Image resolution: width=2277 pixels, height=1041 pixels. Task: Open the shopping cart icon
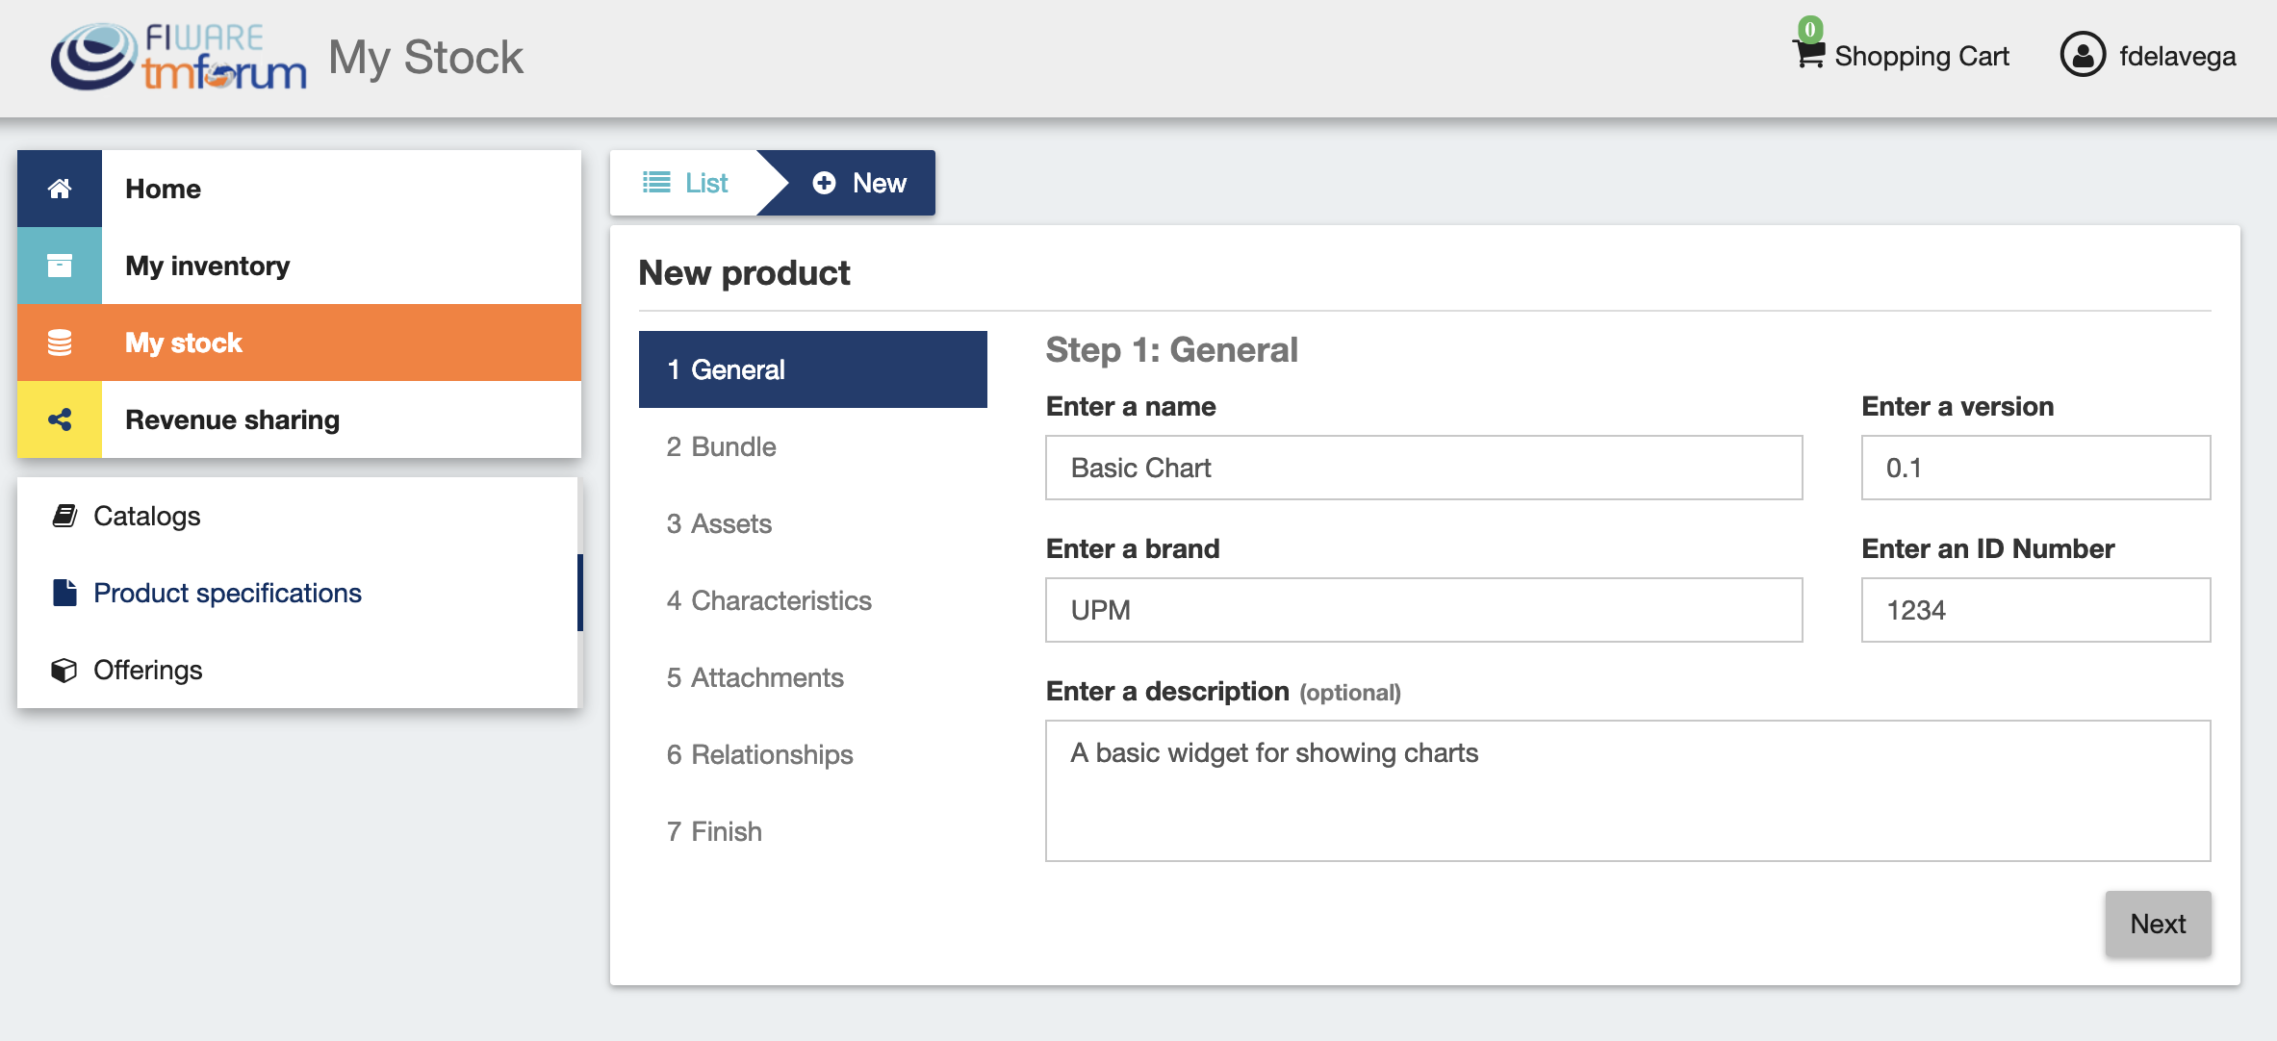click(x=1809, y=55)
